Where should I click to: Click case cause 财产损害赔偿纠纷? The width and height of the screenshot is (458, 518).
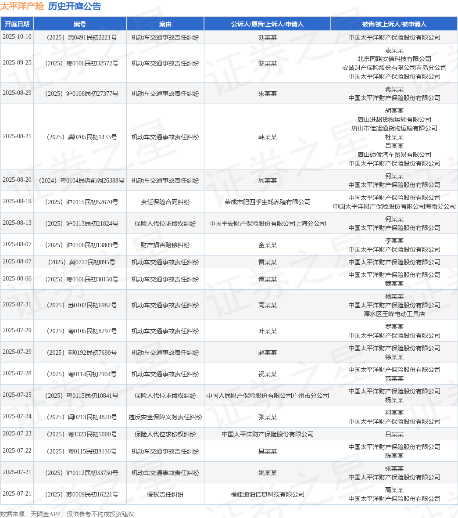tap(165, 245)
